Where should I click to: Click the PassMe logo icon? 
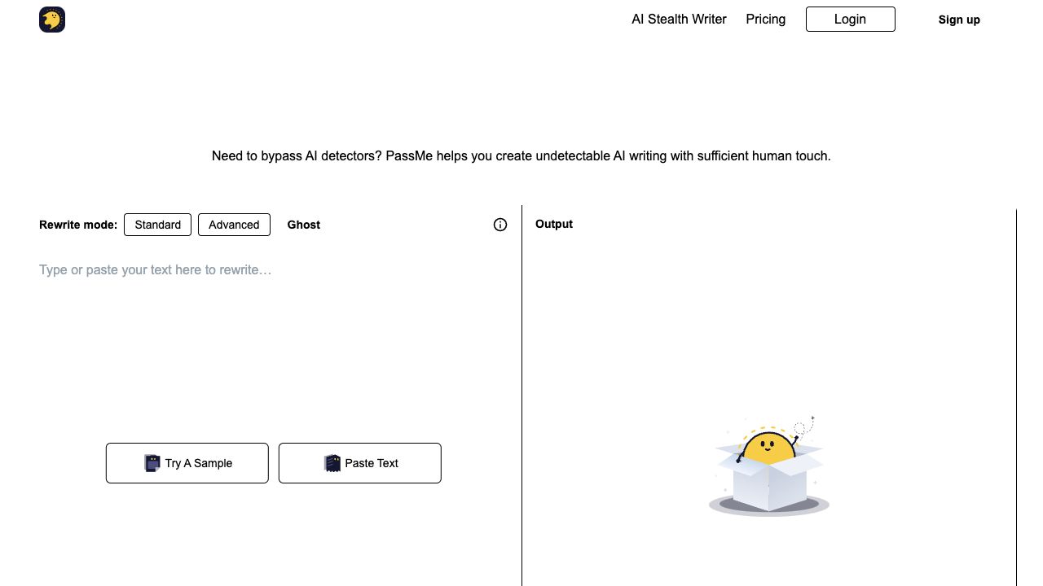point(52,20)
